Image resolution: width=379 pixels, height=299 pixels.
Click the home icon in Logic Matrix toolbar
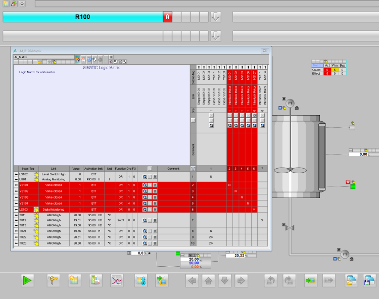78,59
